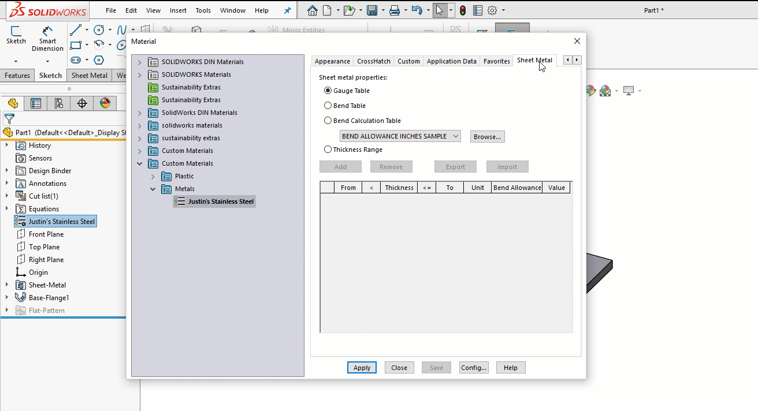
Task: Switch to PropertyManager tab icon
Action: pyautogui.click(x=36, y=103)
